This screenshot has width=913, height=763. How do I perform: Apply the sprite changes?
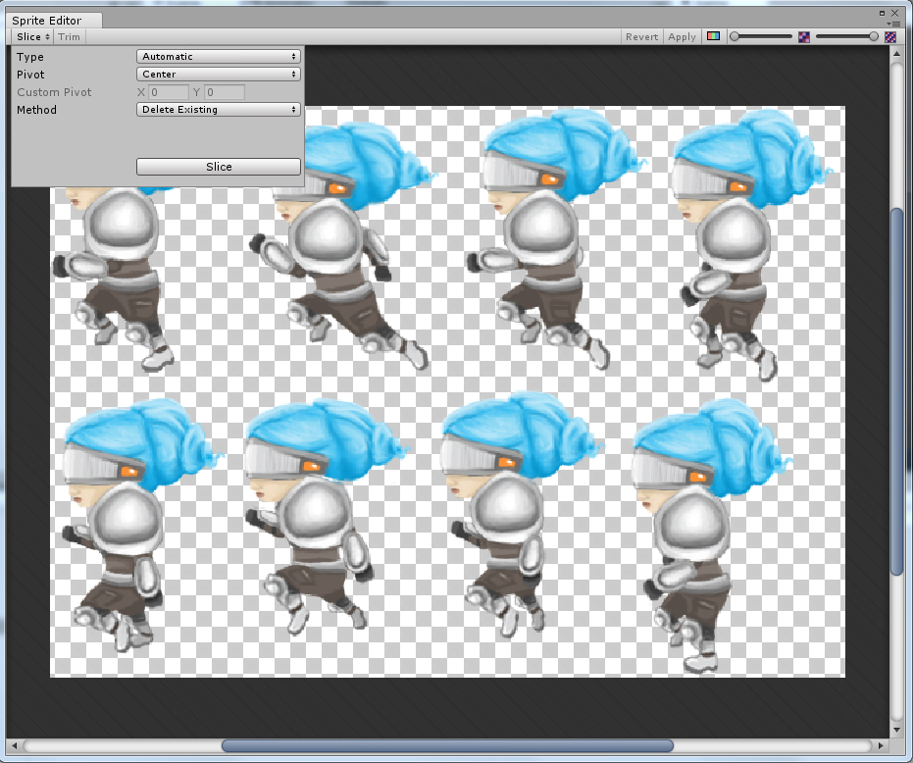[682, 36]
